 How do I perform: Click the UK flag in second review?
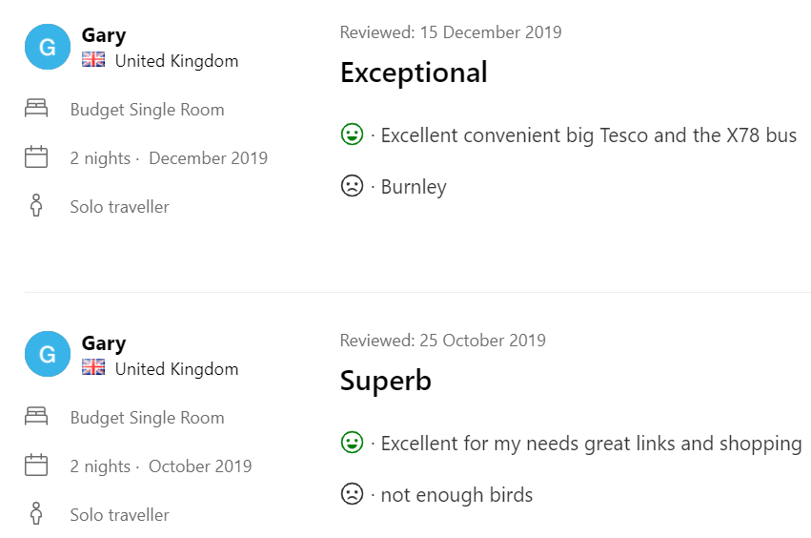tap(93, 368)
